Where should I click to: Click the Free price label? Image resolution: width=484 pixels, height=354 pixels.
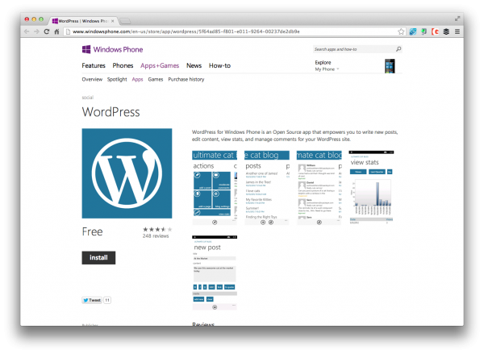[92, 231]
